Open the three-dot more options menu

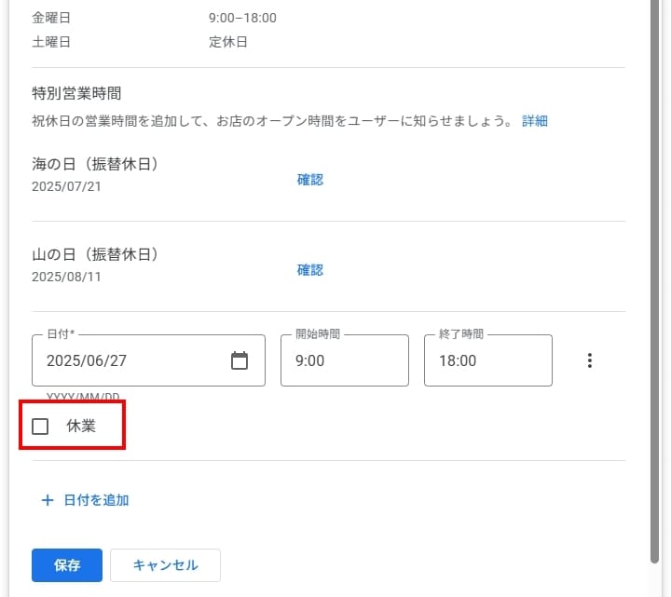tap(589, 360)
